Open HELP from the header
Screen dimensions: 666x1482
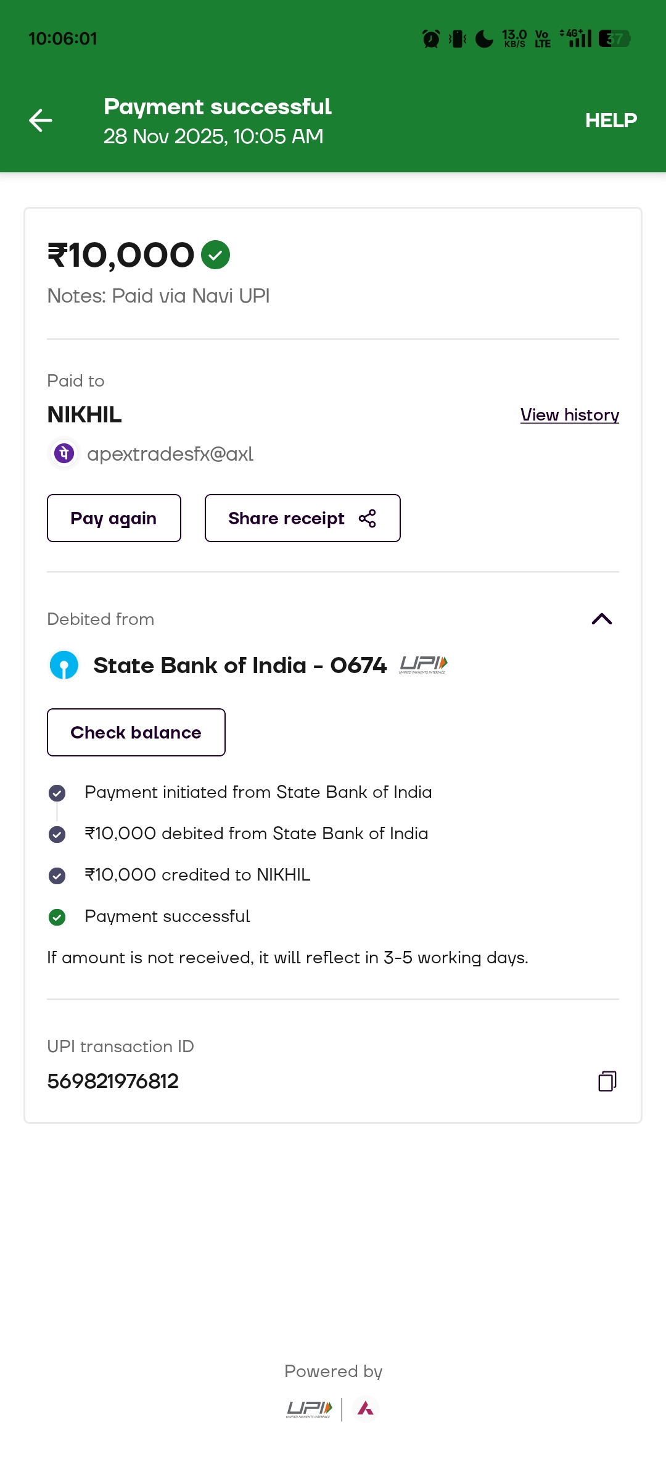tap(610, 120)
